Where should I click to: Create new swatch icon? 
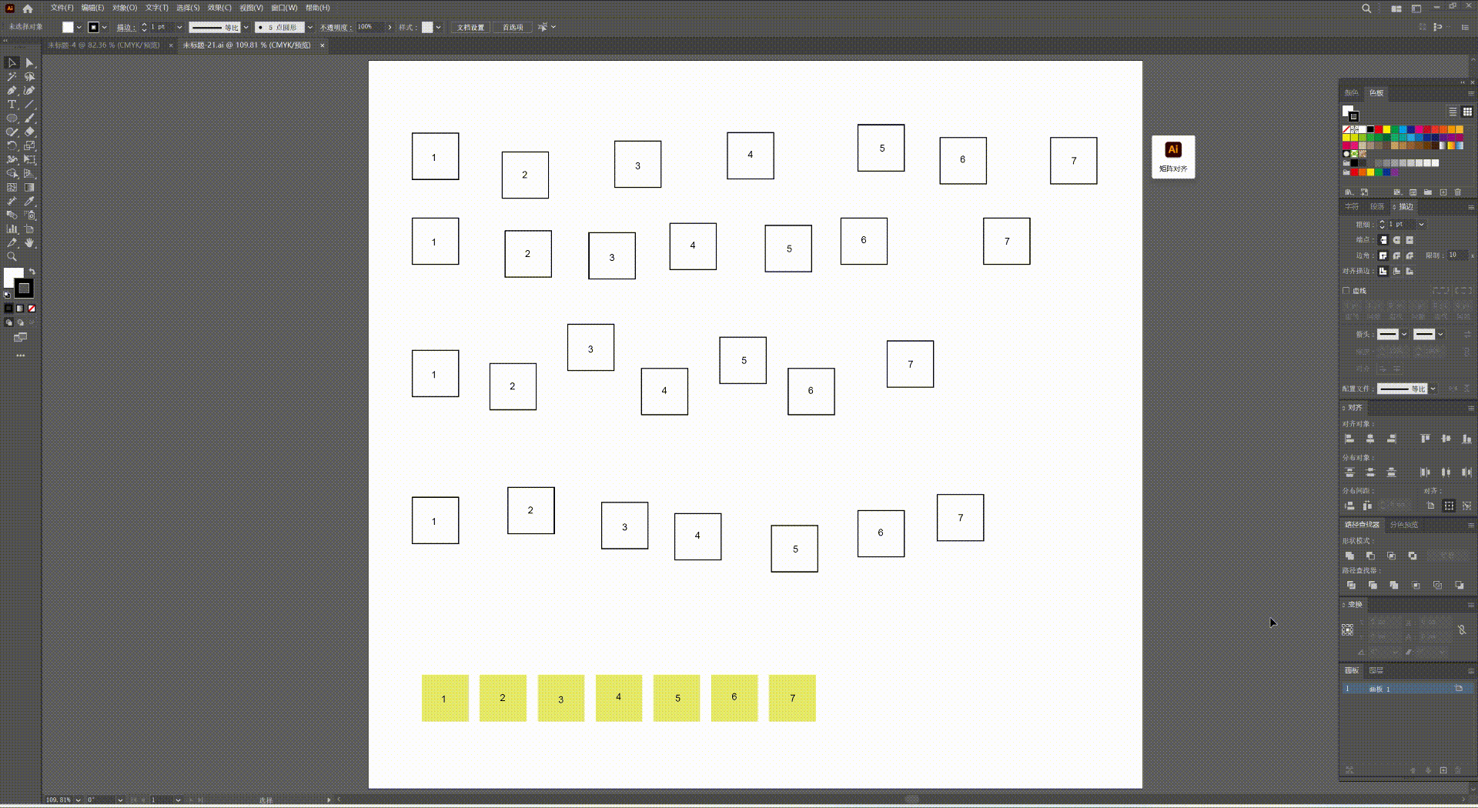pyautogui.click(x=1443, y=192)
